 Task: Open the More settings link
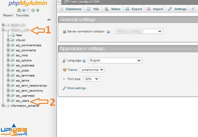coord(76,88)
